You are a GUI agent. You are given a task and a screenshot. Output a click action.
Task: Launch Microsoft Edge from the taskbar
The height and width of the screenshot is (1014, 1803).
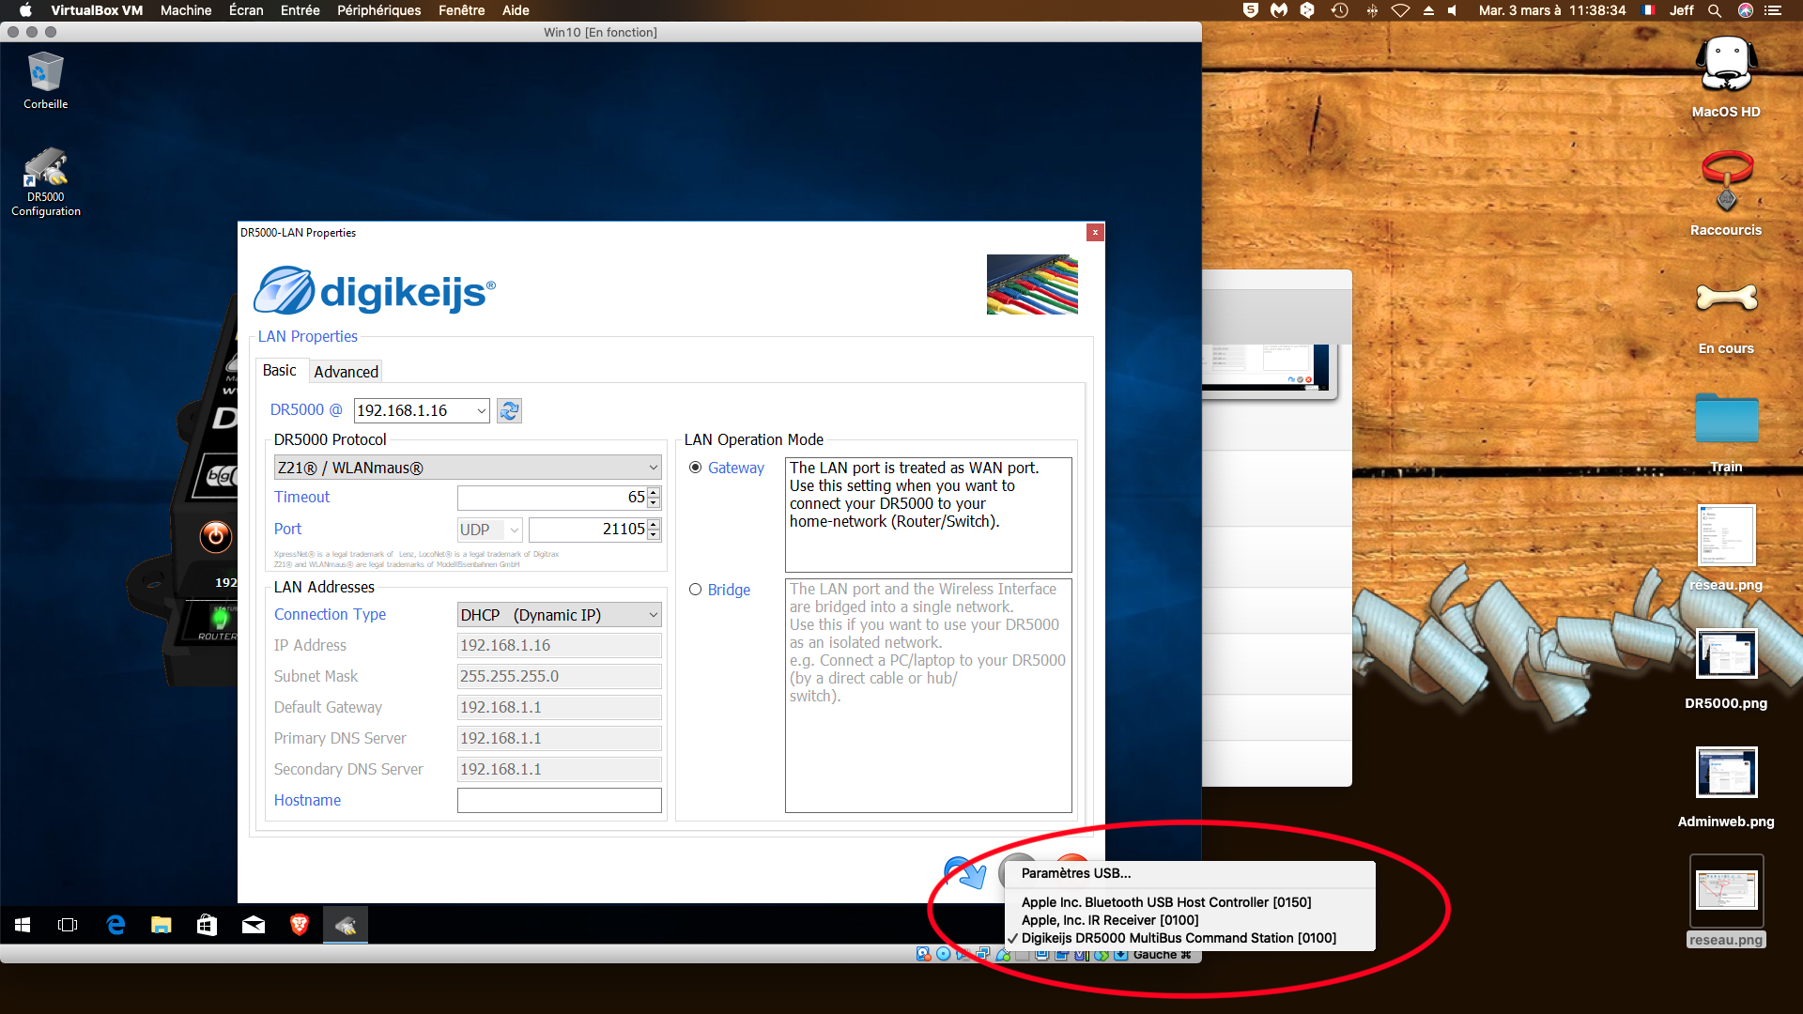point(116,926)
